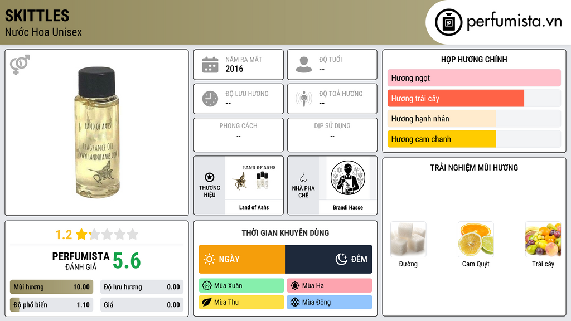Click the Hợp hương chính heading
The width and height of the screenshot is (571, 321).
click(x=474, y=59)
